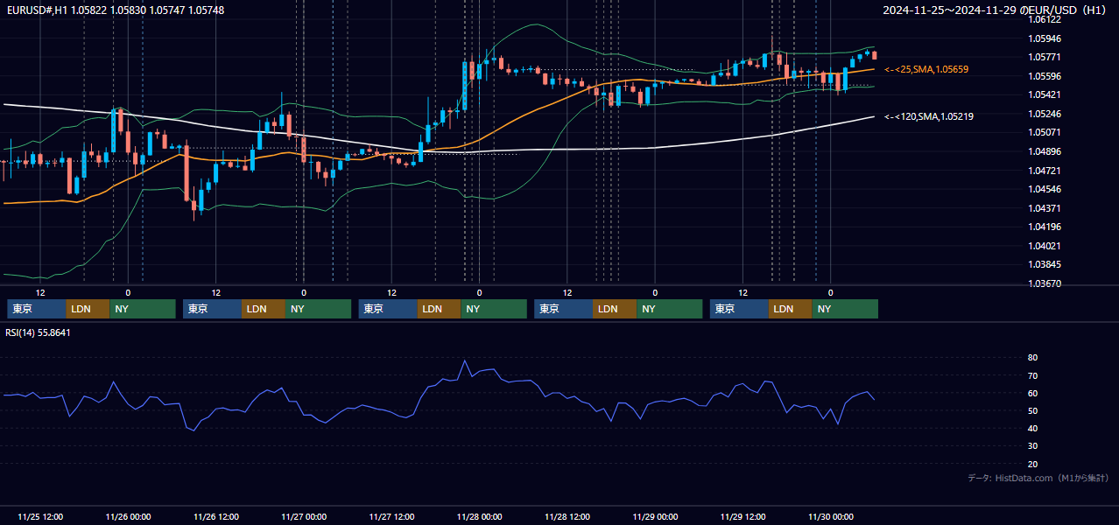Select the NY session block above 11/28 00:00
The width and height of the screenshot is (1119, 525).
494,309
